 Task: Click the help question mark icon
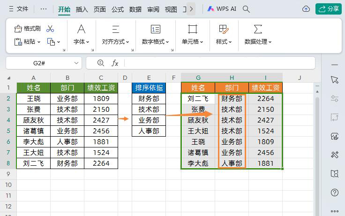(335, 193)
